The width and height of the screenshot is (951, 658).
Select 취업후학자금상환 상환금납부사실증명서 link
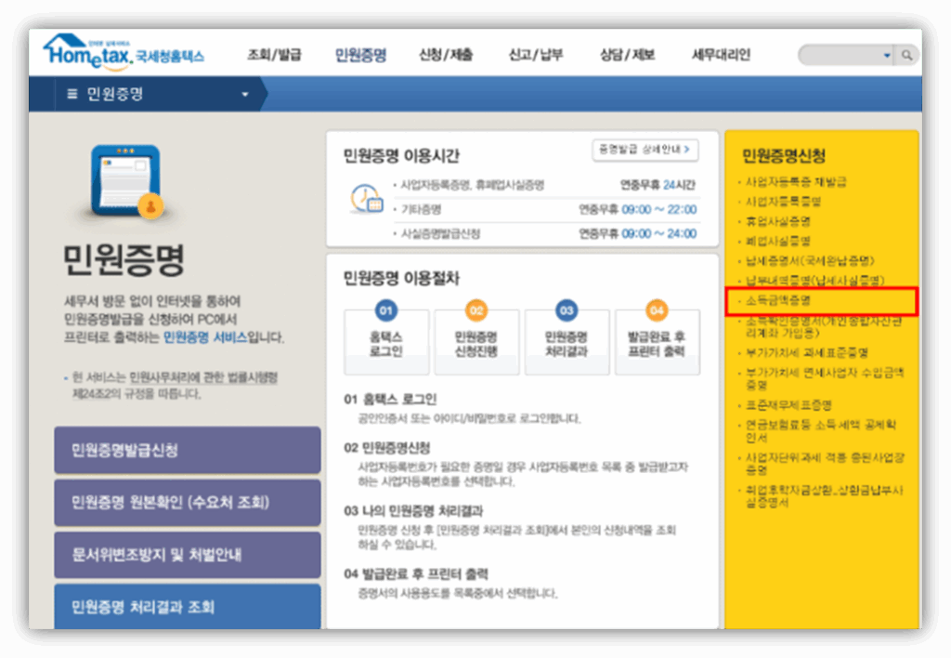coord(825,496)
